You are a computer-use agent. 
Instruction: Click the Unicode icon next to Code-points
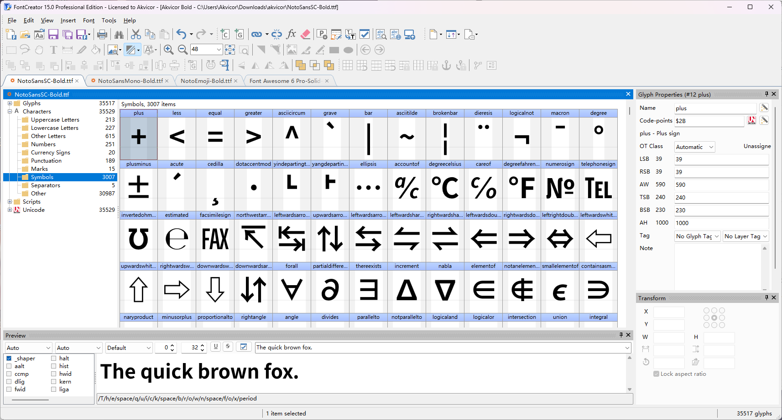point(752,120)
